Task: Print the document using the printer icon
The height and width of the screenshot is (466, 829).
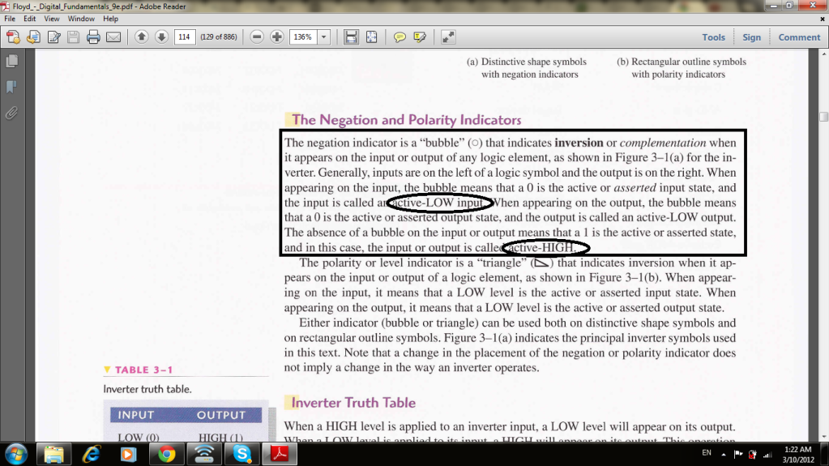Action: point(93,37)
